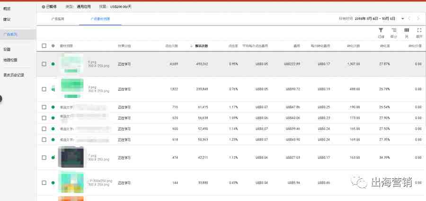This screenshot has width=426, height=201.
Task: Open the filter (过滤) funnel icon
Action: coord(381,30)
